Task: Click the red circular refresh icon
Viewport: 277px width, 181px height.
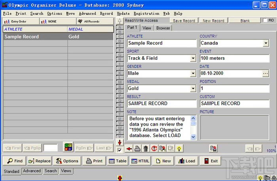Action: point(154,149)
